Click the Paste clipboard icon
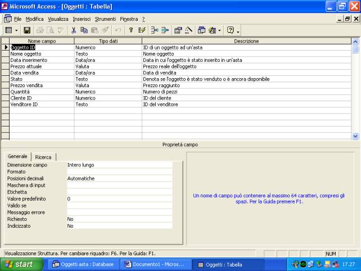This screenshot has width=361, height=271. click(94, 30)
